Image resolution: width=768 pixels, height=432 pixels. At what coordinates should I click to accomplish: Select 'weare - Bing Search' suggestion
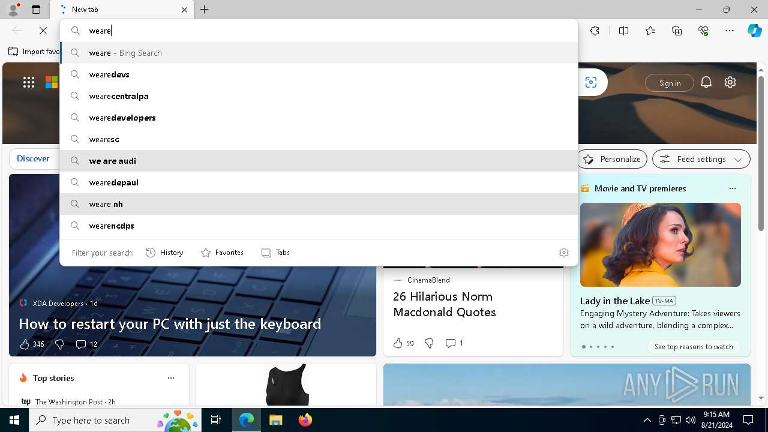(319, 53)
